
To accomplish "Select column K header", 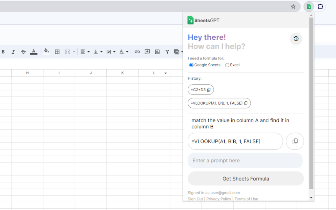I will point(123,73).
